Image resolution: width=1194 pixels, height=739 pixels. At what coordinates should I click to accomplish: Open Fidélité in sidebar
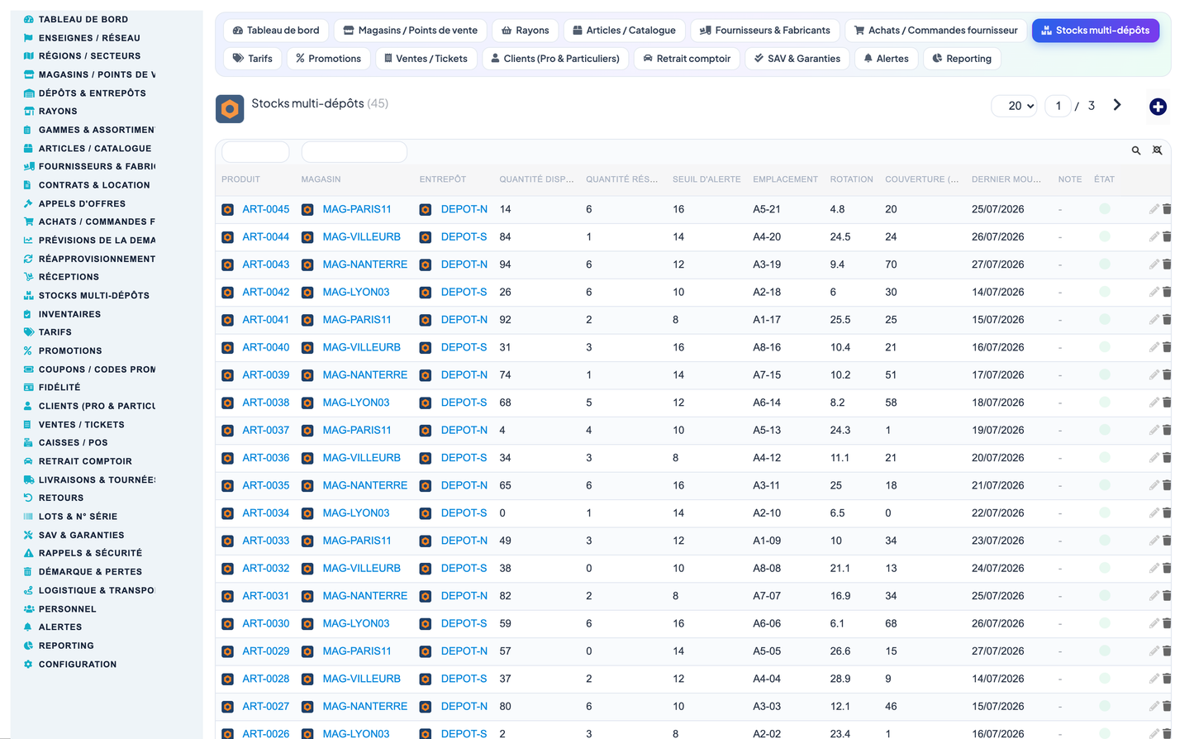click(x=52, y=387)
